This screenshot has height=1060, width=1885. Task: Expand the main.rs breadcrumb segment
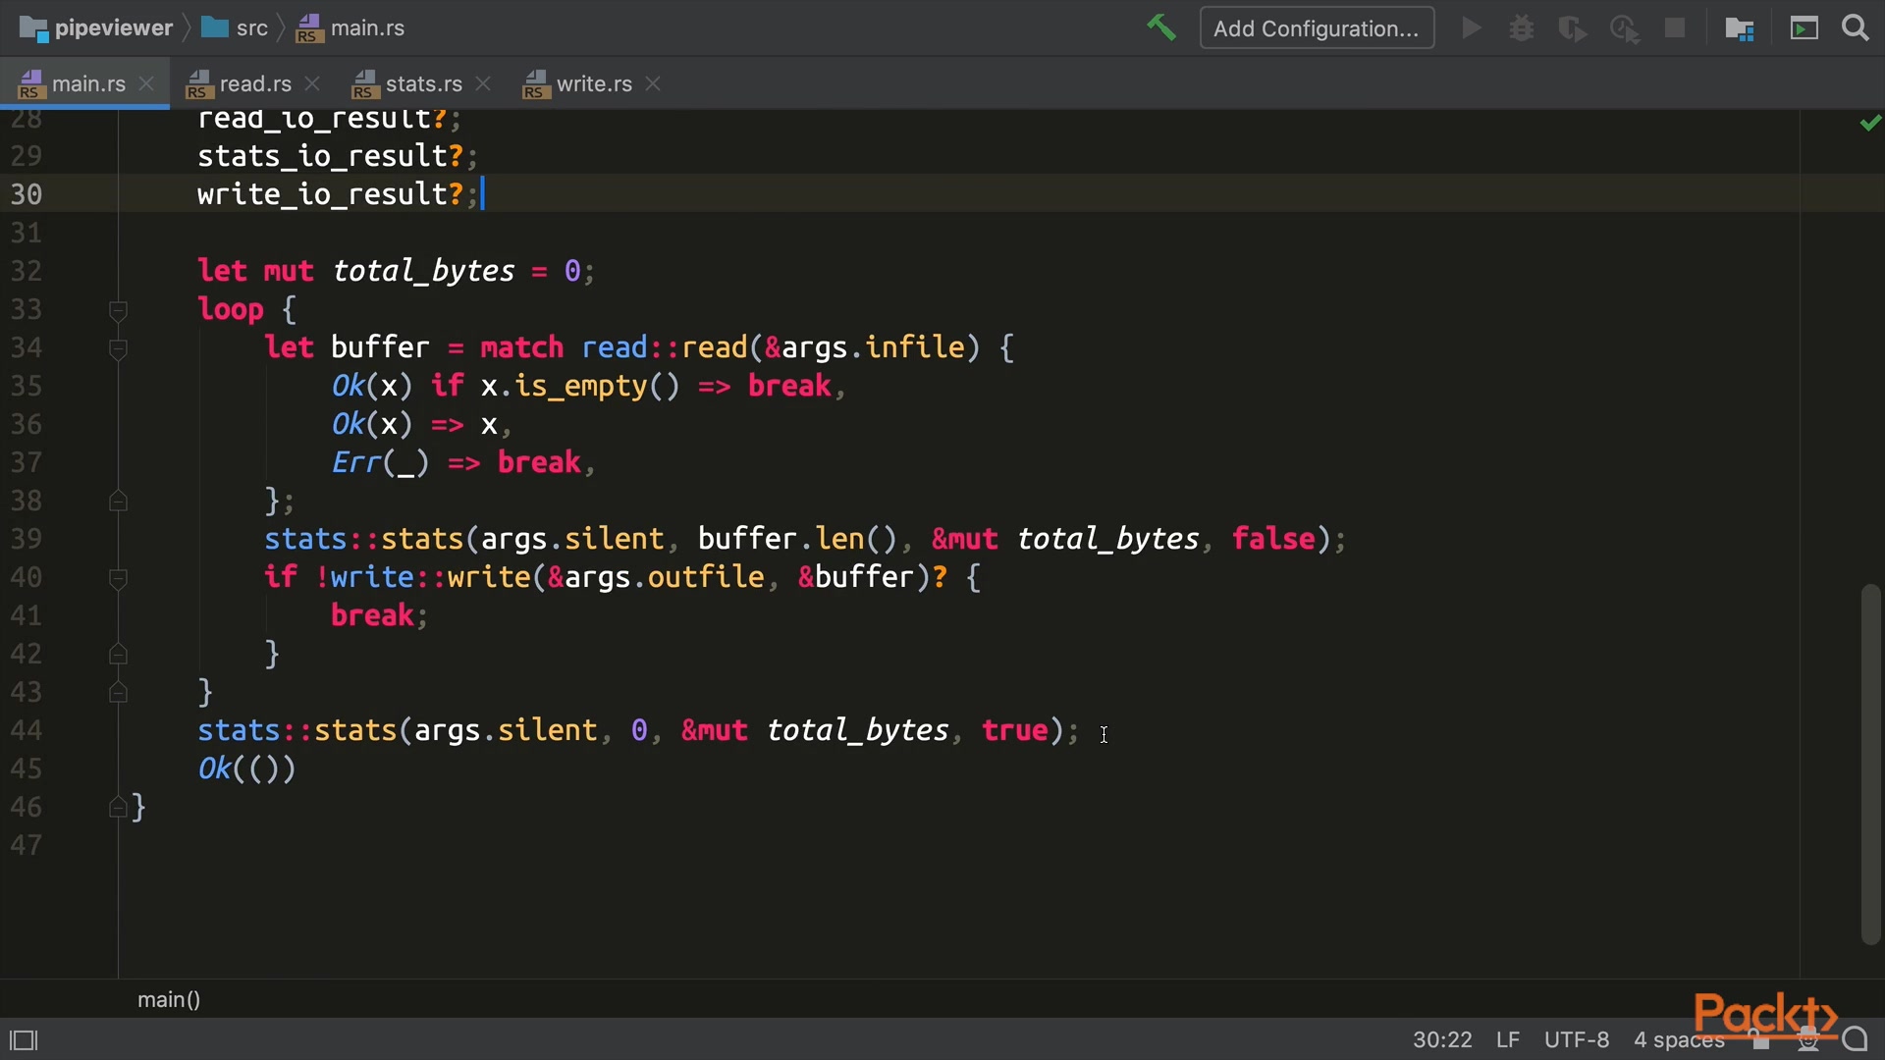coord(366,27)
